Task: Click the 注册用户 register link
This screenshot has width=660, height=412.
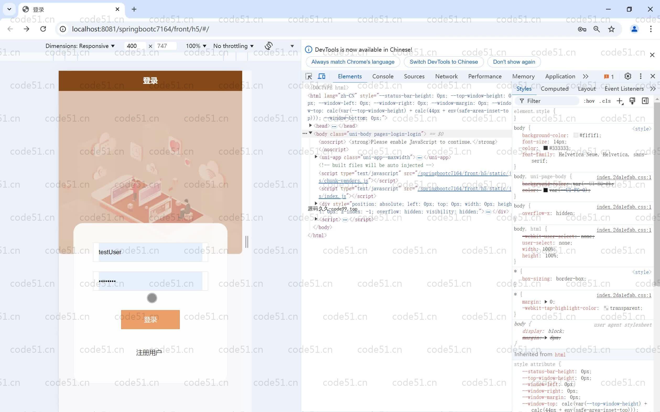Action: (149, 353)
